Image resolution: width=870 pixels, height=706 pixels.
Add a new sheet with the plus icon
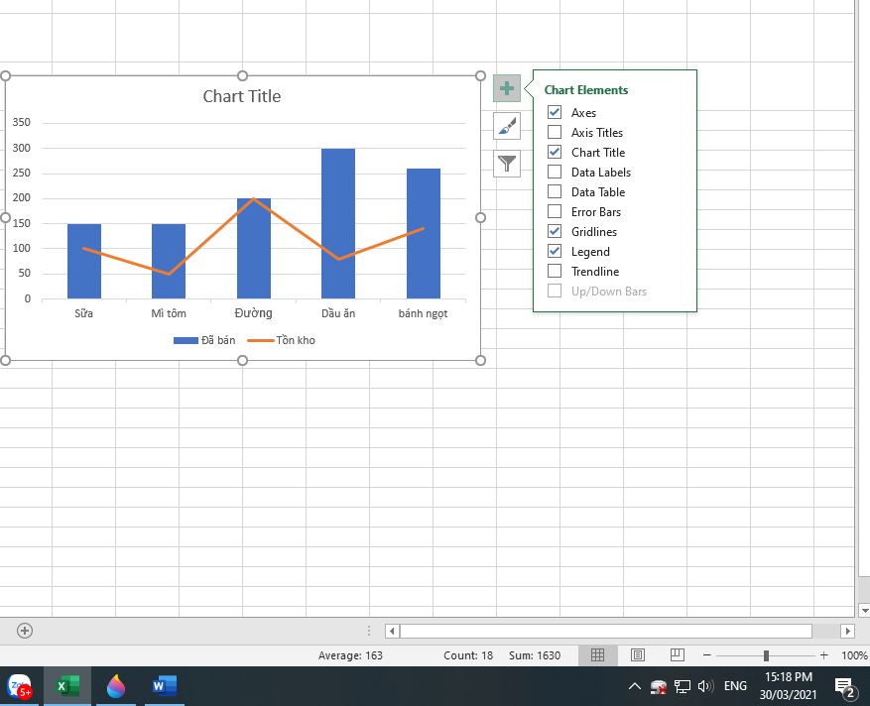(x=25, y=631)
